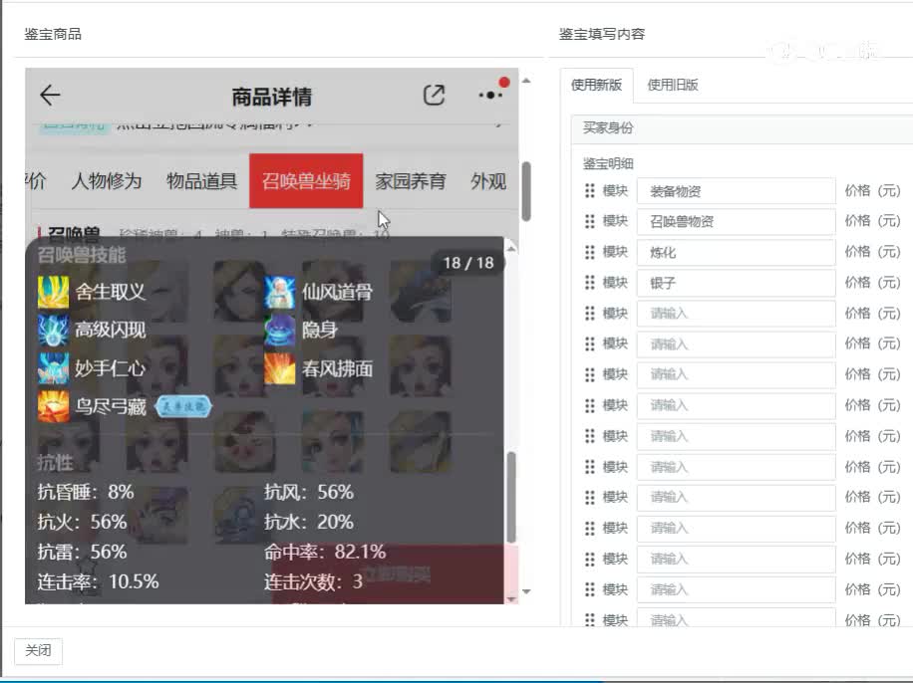Image resolution: width=913 pixels, height=683 pixels.
Task: Click the 关闭 button
Action: tap(38, 650)
